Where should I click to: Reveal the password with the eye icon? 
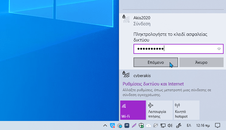(x=219, y=49)
